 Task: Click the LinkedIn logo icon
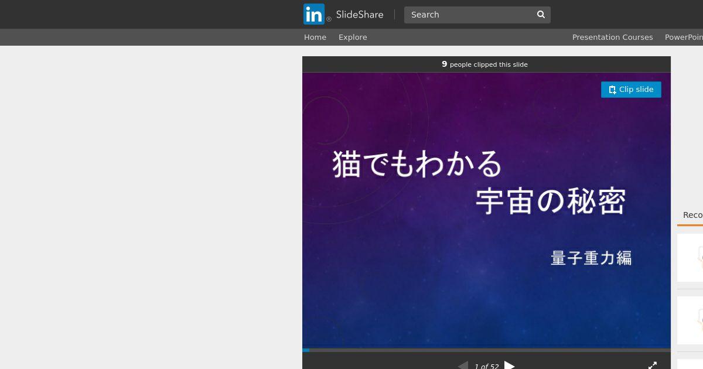[314, 14]
